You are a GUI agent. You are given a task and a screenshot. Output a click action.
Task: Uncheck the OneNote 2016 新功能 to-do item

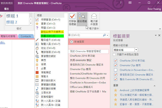pyautogui.click(x=115, y=61)
